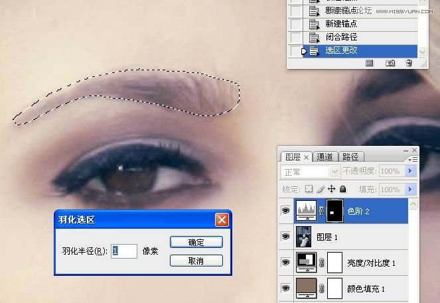This screenshot has width=440, height=303.
Task: Click the chain link icon on 色阶 2
Action: [x=322, y=211]
